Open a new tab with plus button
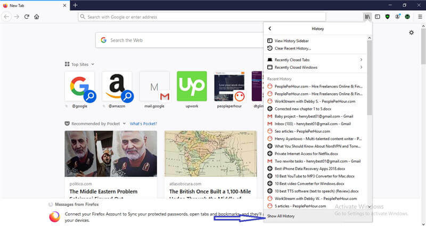The image size is (426, 226). tap(76, 5)
